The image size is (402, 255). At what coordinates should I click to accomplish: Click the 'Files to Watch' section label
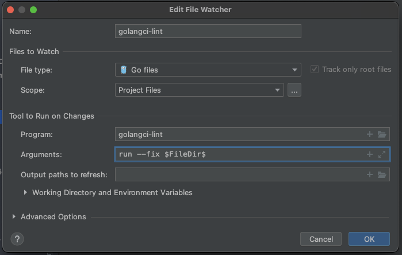(x=34, y=51)
